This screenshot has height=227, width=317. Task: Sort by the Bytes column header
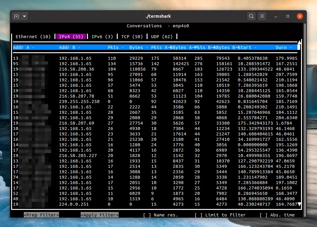[x=138, y=47]
